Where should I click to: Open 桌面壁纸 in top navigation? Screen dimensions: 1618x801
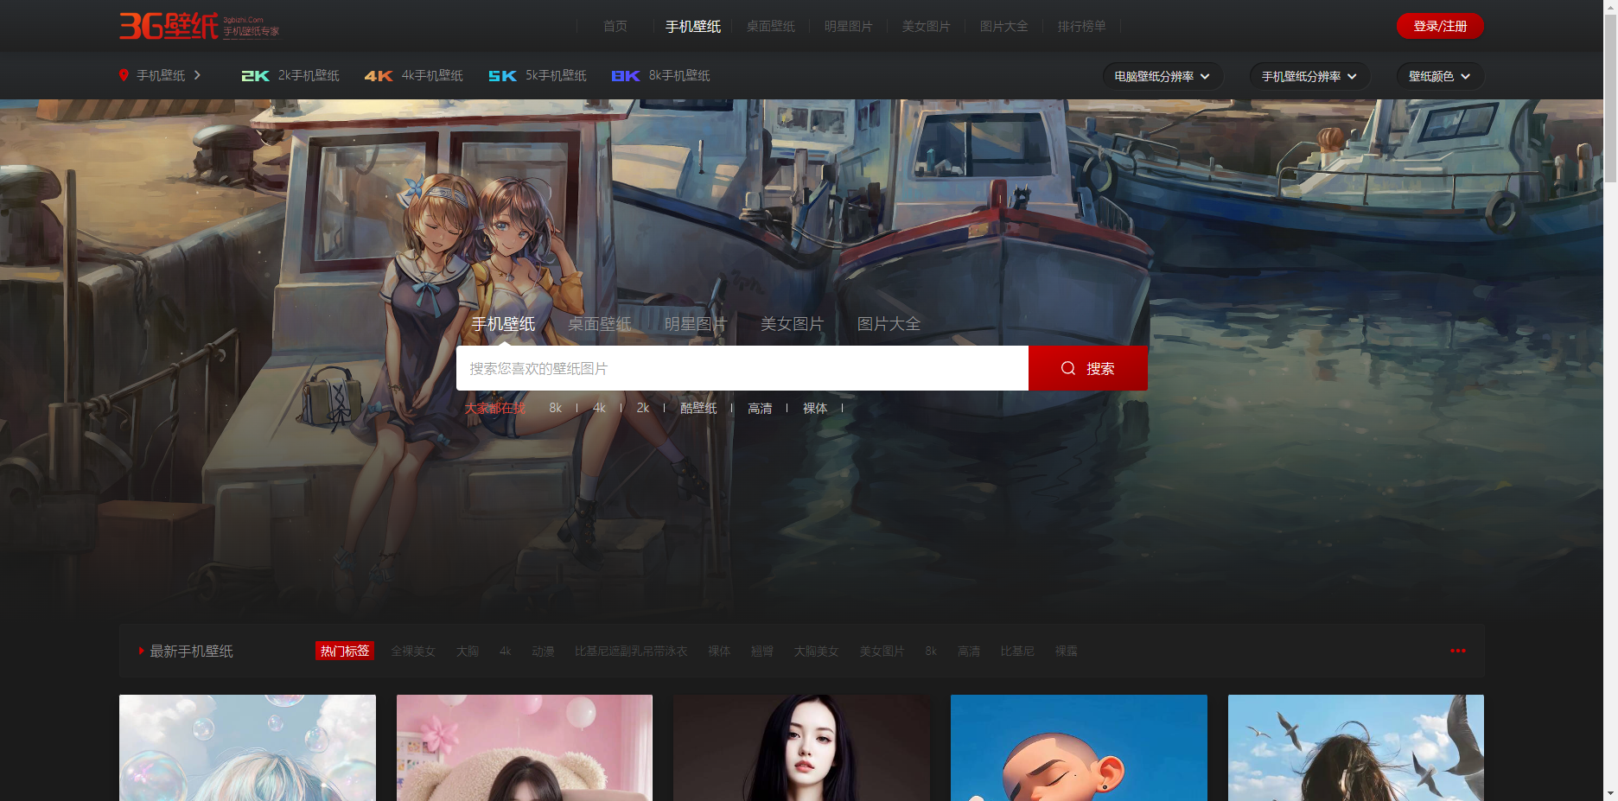click(771, 26)
